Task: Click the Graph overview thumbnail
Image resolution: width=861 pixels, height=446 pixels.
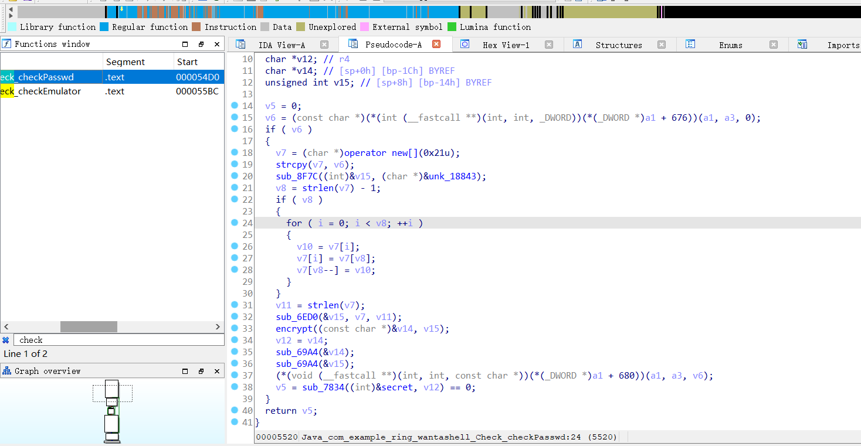Action: (112, 411)
